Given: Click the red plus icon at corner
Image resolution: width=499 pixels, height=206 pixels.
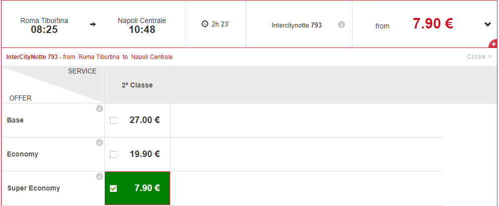Looking at the screenshot, I should (493, 44).
